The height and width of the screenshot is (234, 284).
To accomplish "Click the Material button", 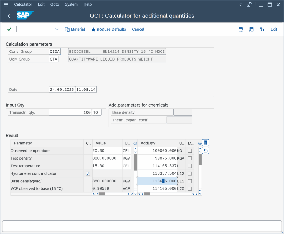I will point(75,29).
